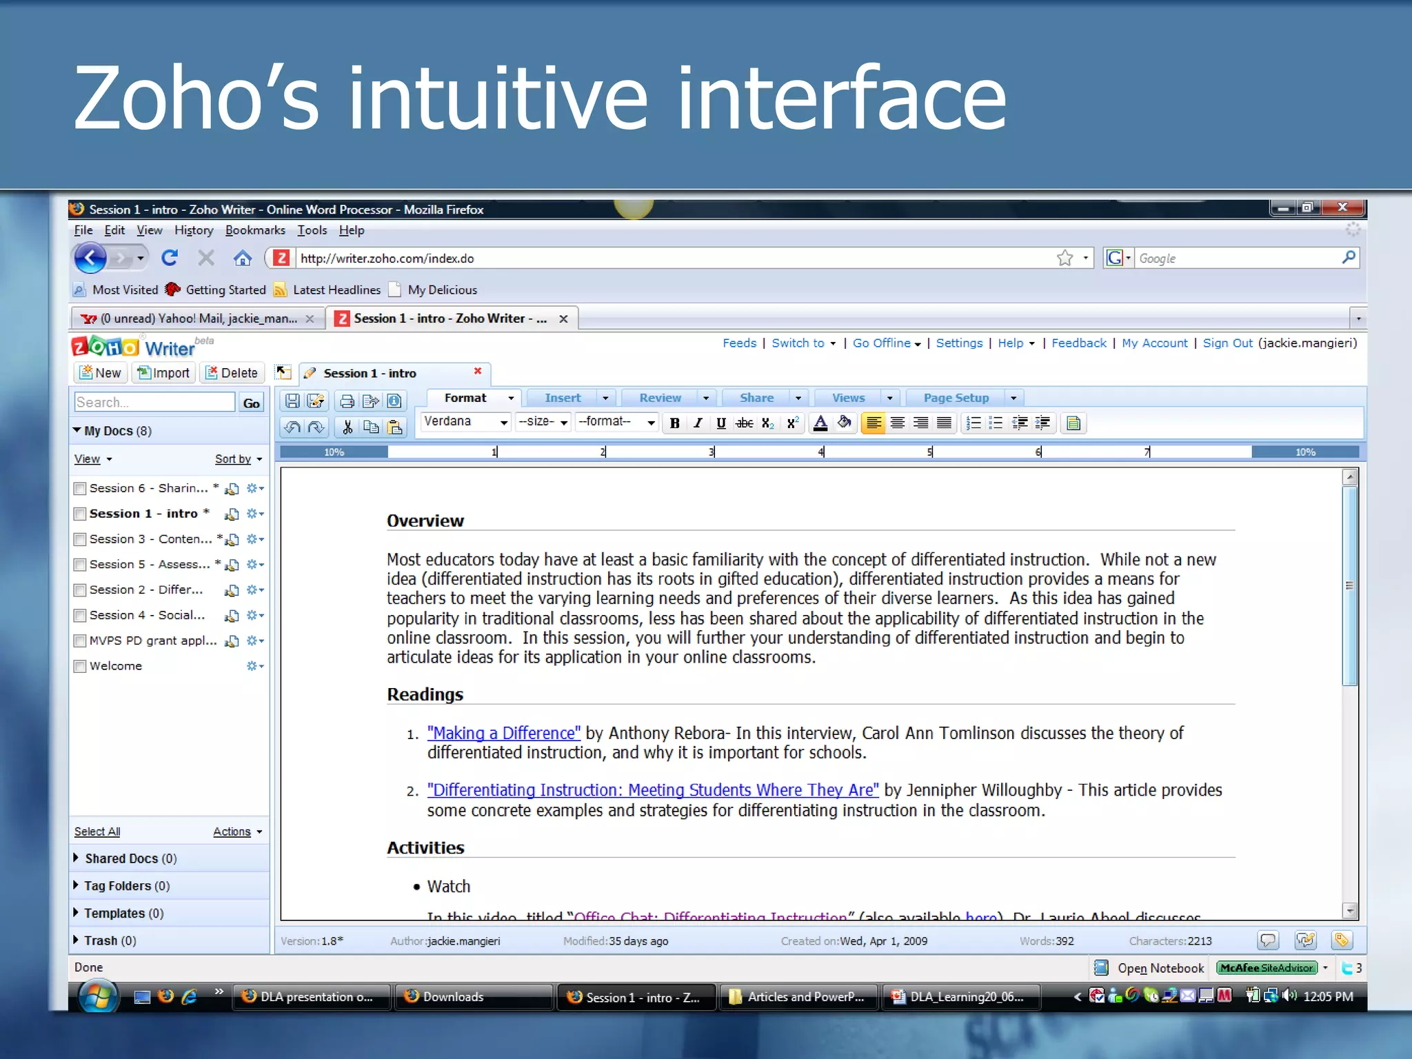This screenshot has width=1412, height=1059.
Task: Open the --size-- dropdown
Action: tap(543, 422)
